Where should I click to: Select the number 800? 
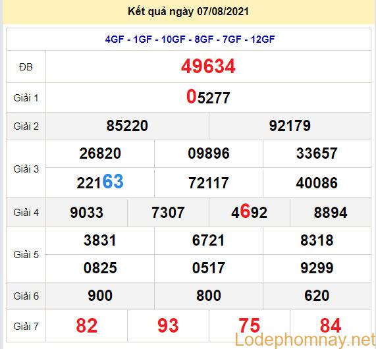coord(209,296)
